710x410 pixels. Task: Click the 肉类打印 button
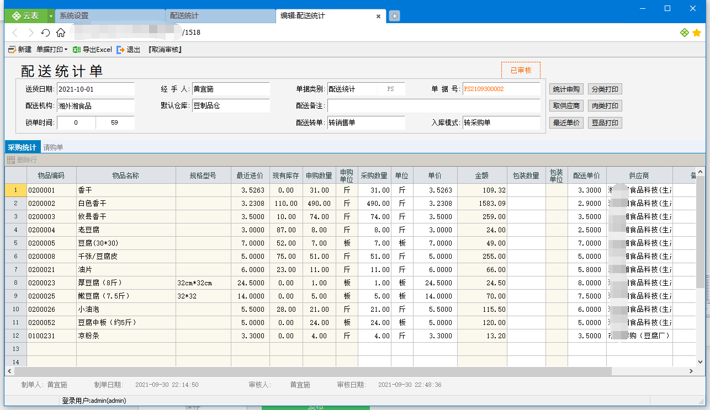[605, 106]
